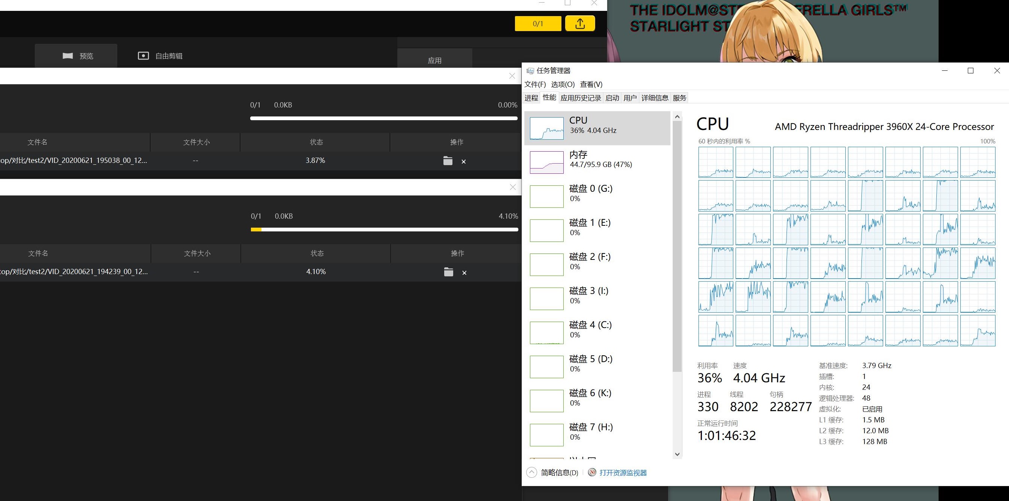The width and height of the screenshot is (1009, 501).
Task: Click 文件名 column header in upper table
Action: tap(37, 142)
